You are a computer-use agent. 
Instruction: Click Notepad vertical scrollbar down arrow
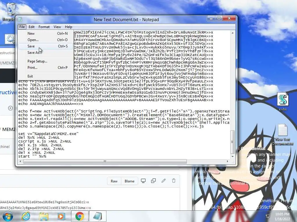(x=233, y=156)
